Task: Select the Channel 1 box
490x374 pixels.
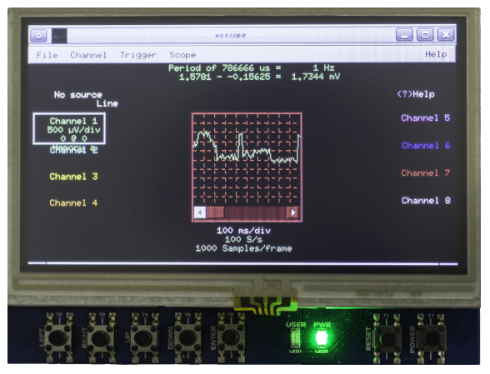Action: (69, 129)
